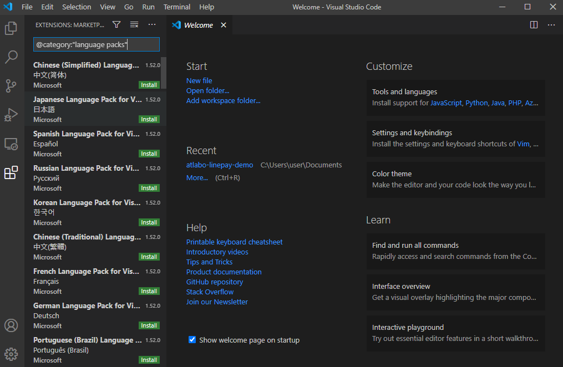Screen dimensions: 563x367
Task: Click the More... recent link
Action: [197, 177]
